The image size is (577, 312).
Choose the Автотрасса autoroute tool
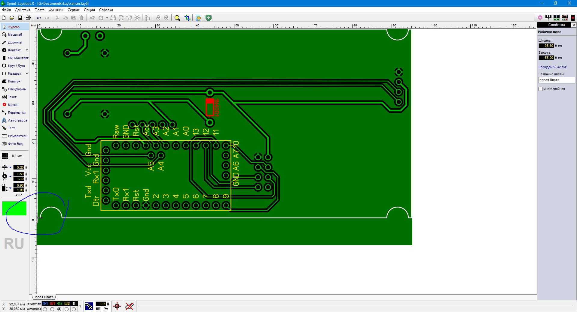(15, 120)
